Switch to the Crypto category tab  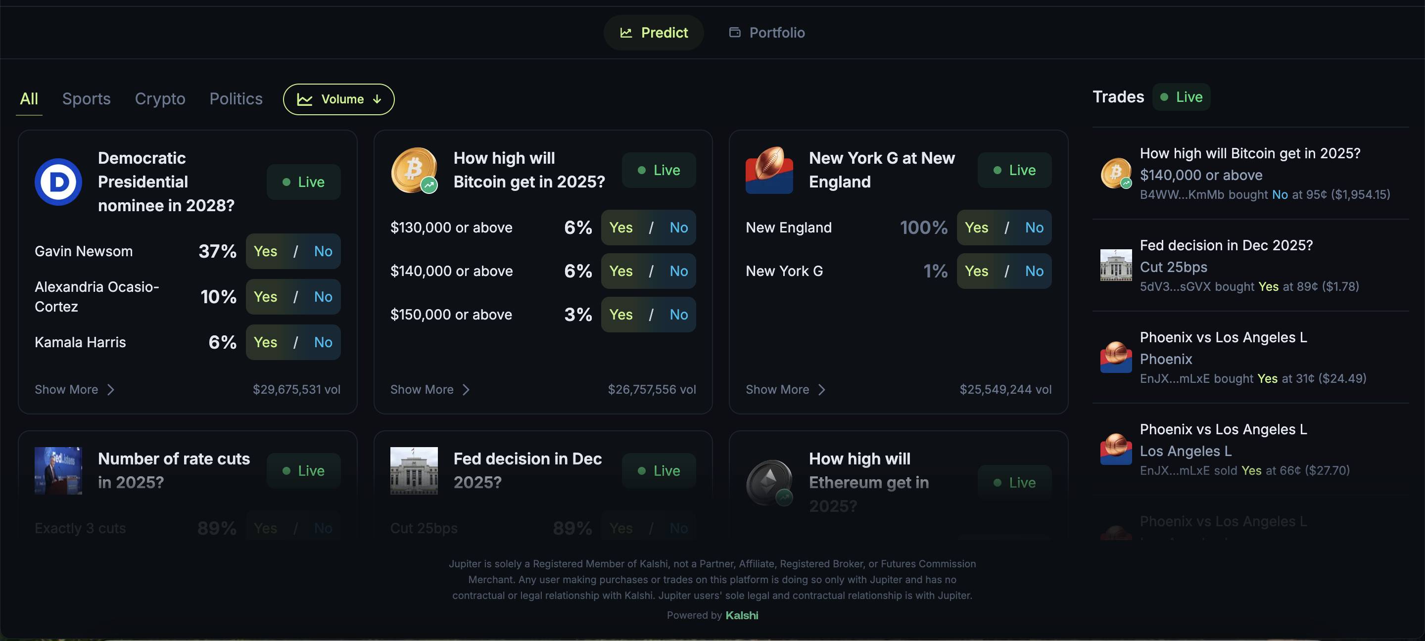160,99
